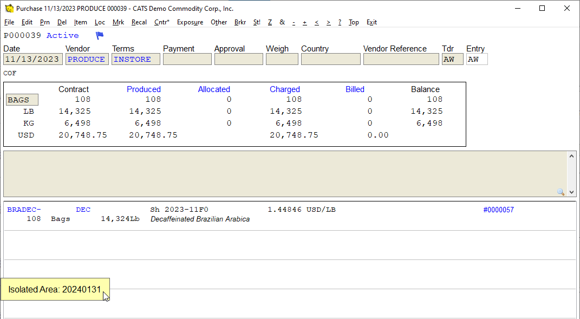580x319 pixels.
Task: Open the Edit menu
Action: (27, 22)
